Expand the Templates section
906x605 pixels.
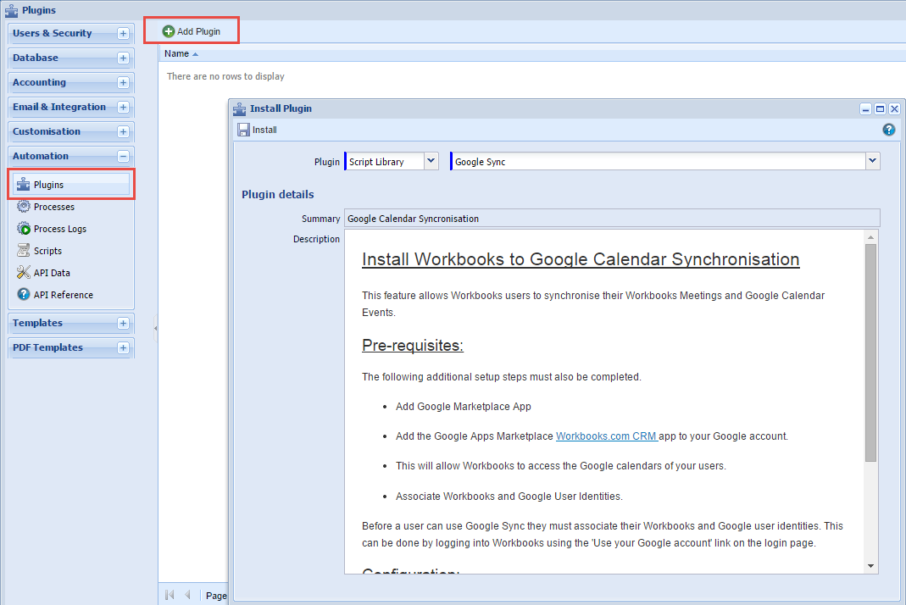[123, 323]
